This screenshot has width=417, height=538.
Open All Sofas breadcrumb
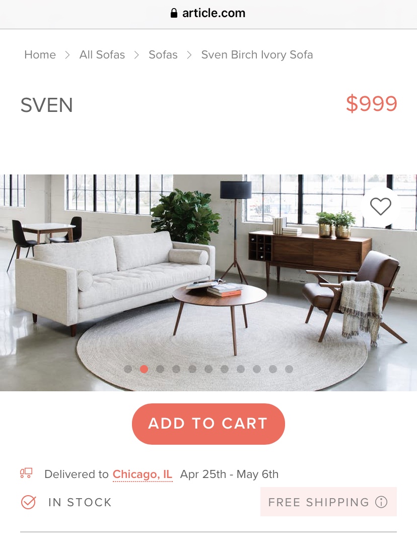coord(102,55)
